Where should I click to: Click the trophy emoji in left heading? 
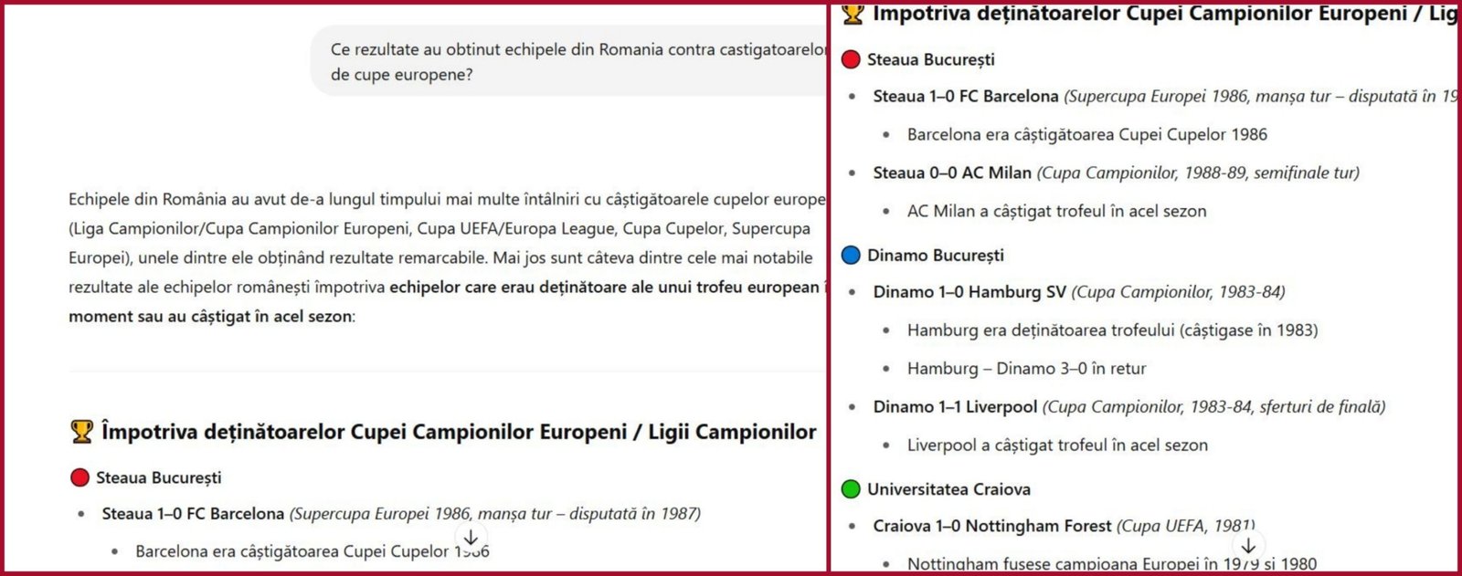click(82, 432)
